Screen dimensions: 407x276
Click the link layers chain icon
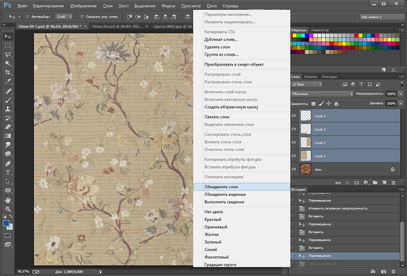click(x=338, y=182)
